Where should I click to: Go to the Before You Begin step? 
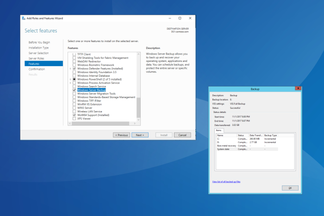(39, 43)
